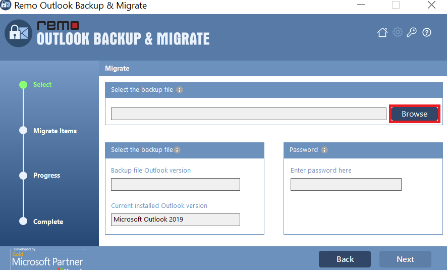Click the green Select step indicator dot
The width and height of the screenshot is (447, 270).
coord(23,85)
